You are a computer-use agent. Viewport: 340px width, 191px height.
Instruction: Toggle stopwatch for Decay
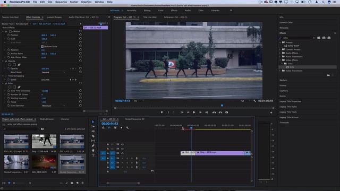[8, 102]
